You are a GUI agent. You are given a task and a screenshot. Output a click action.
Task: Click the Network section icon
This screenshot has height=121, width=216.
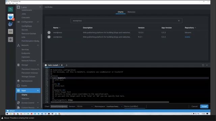pyautogui.click(x=18, y=45)
